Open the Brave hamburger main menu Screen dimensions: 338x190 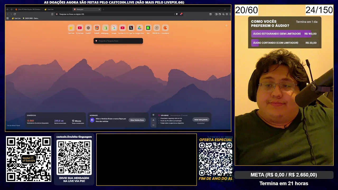click(230, 14)
